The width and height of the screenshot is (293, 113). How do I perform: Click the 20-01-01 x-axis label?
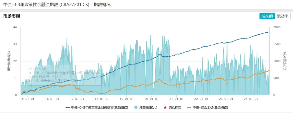click(x=151, y=98)
